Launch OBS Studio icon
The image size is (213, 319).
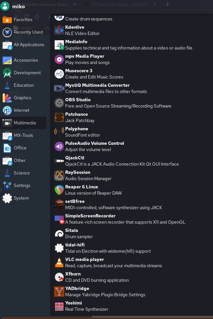(x=59, y=103)
